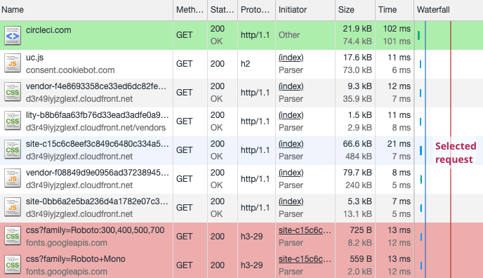Click the 21 ms time cell
Image resolution: width=483 pixels, height=278 pixels.
pos(399,144)
